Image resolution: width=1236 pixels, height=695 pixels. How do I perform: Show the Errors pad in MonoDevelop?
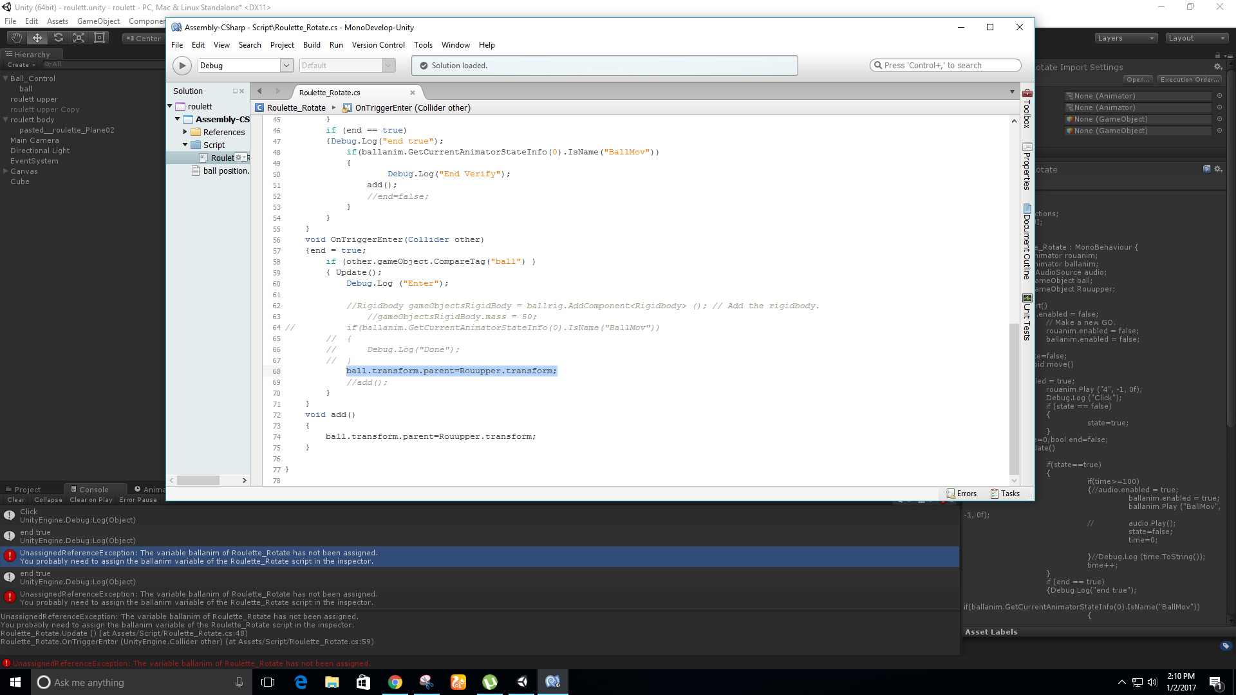click(x=961, y=494)
